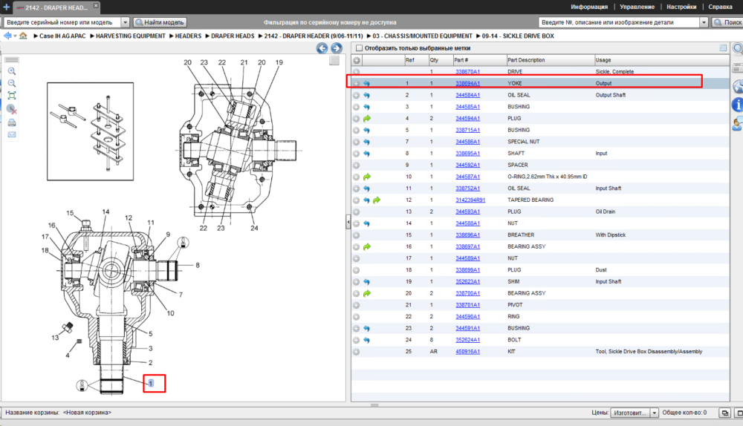Open part number 338670A1 link
The height and width of the screenshot is (426, 743).
tap(467, 72)
